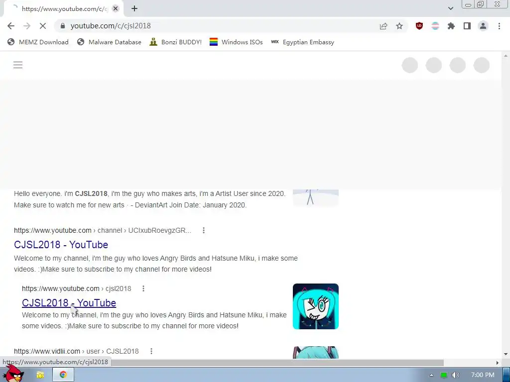Image resolution: width=510 pixels, height=382 pixels.
Task: Click the forward navigation arrow
Action: (27, 26)
